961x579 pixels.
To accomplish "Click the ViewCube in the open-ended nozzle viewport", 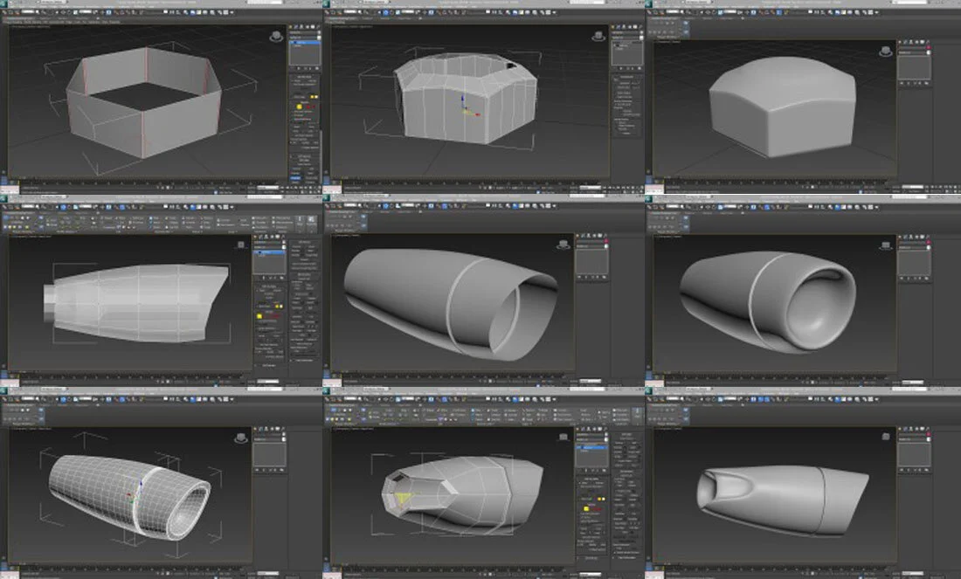I will coord(563,245).
